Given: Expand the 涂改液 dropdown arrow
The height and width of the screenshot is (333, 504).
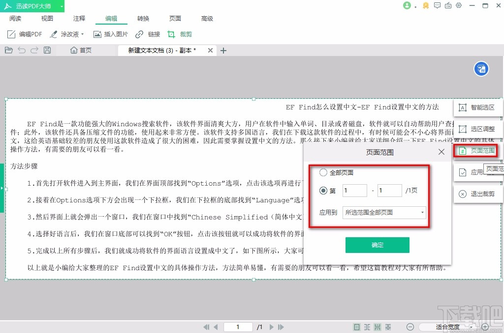Looking at the screenshot, I should click(x=83, y=34).
